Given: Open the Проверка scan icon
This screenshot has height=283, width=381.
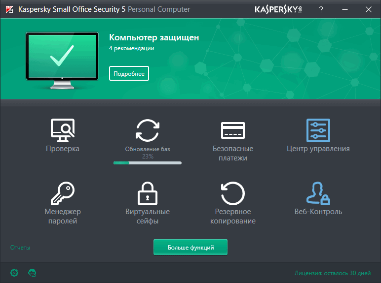Looking at the screenshot, I should pyautogui.click(x=63, y=130).
